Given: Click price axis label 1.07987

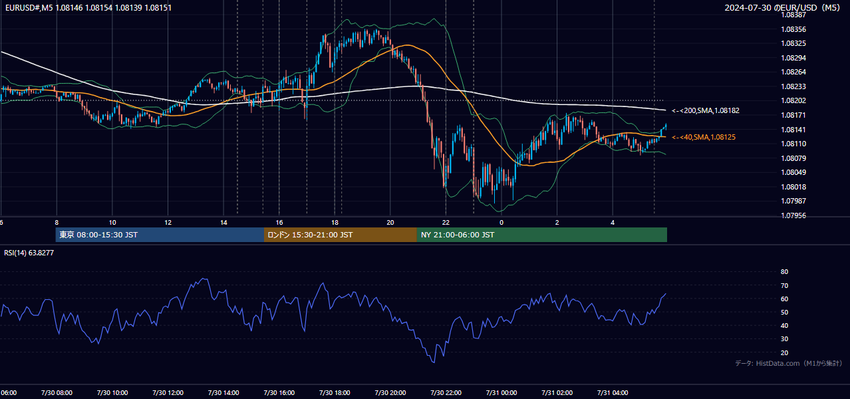Looking at the screenshot, I should (x=794, y=201).
